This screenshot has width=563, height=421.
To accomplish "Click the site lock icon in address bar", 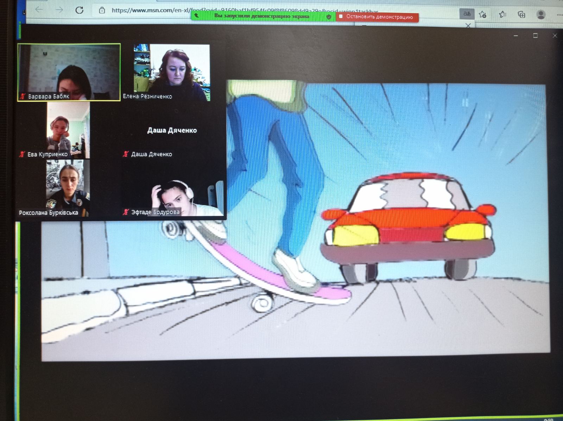I will (x=102, y=10).
